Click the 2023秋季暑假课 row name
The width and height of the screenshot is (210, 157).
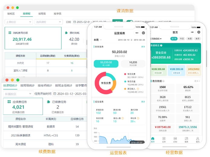(21, 135)
